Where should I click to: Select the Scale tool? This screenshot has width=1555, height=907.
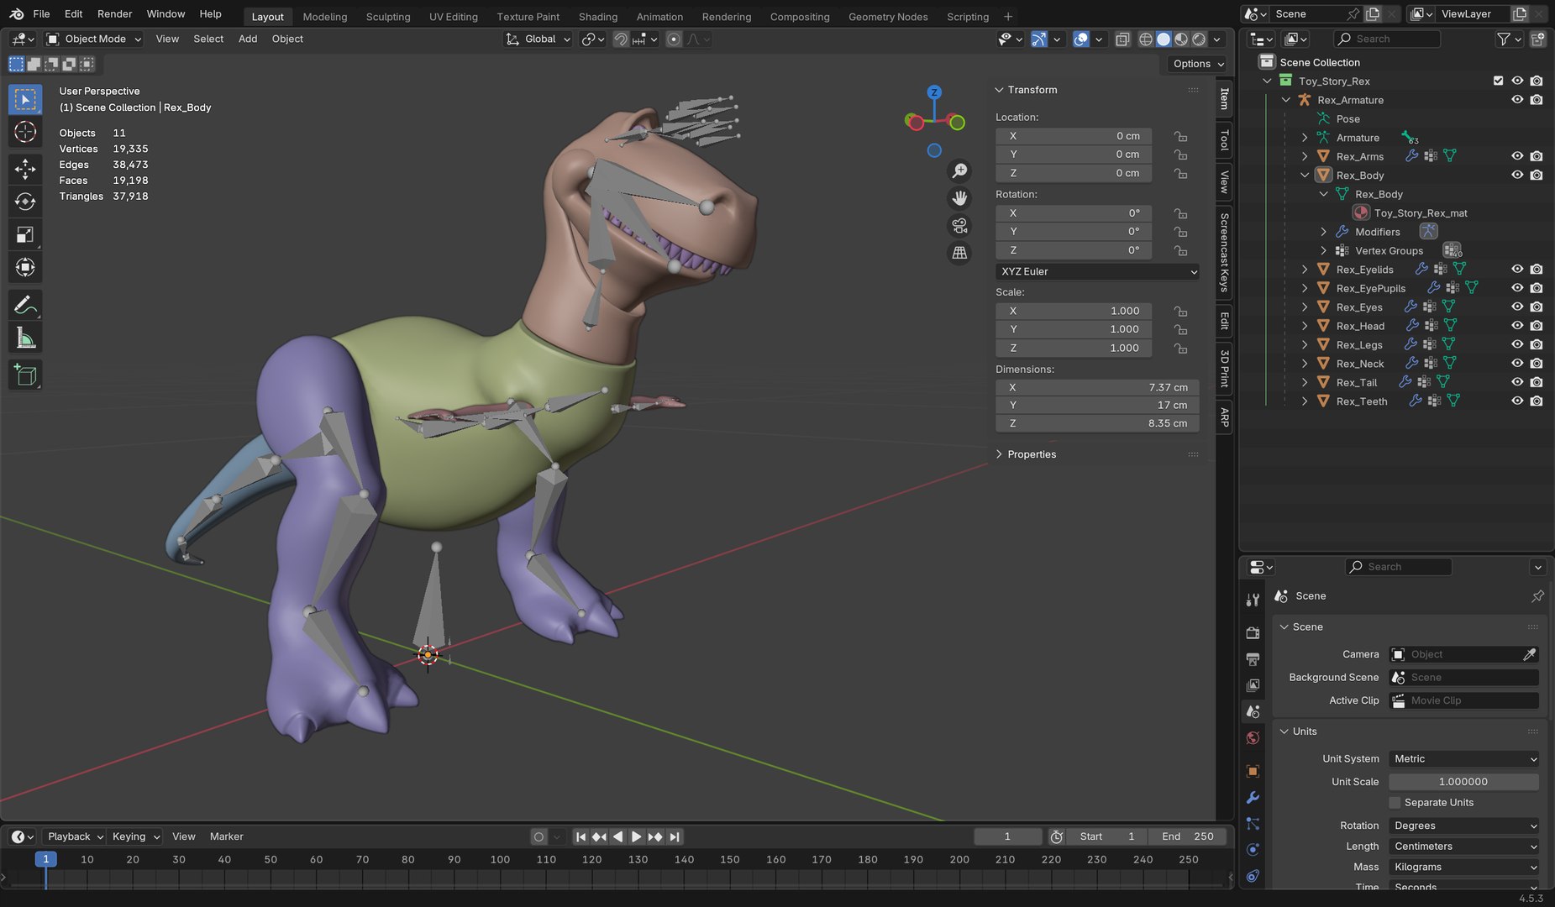[x=25, y=234]
